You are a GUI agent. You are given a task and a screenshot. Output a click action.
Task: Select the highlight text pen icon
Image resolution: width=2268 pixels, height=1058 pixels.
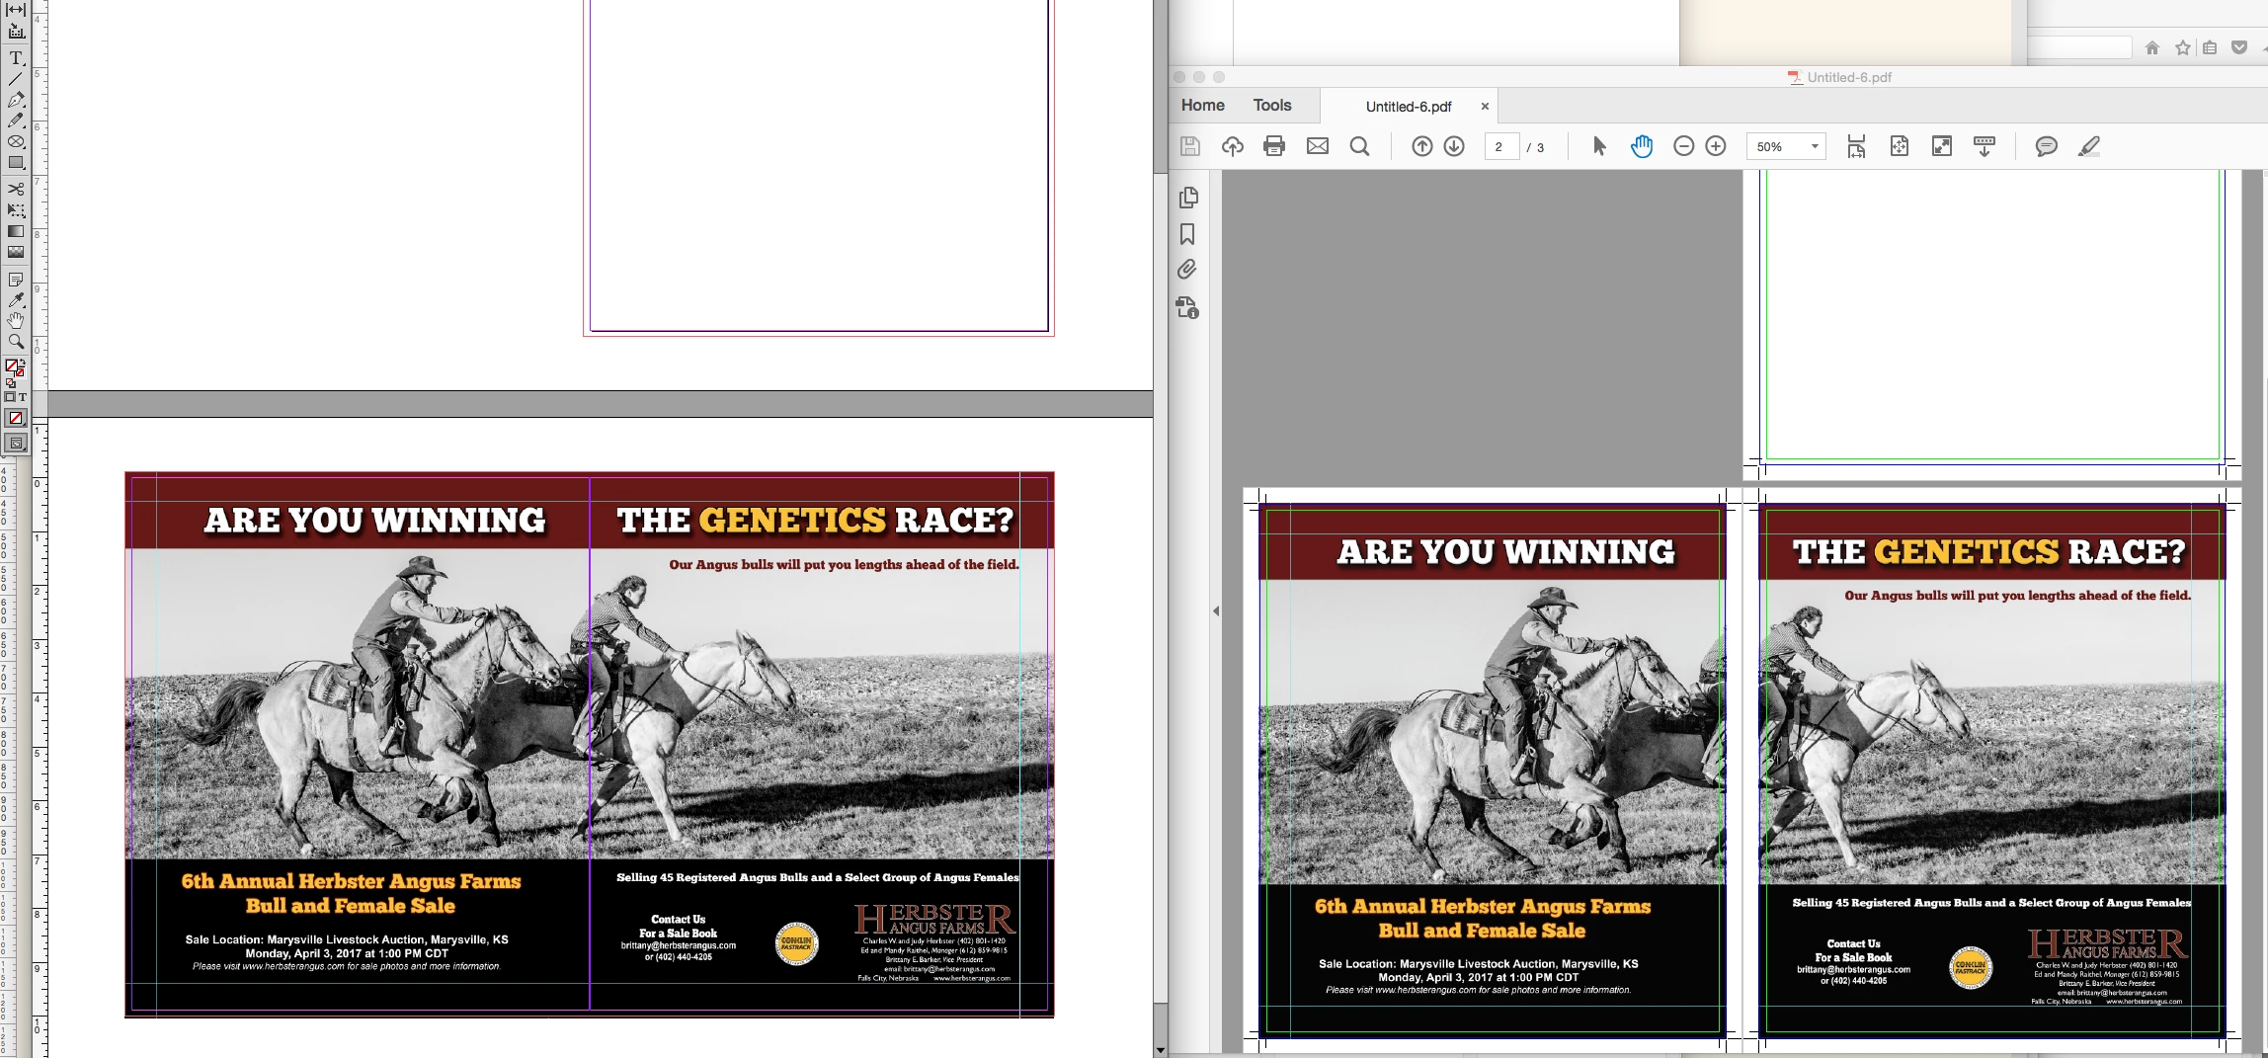click(2088, 146)
